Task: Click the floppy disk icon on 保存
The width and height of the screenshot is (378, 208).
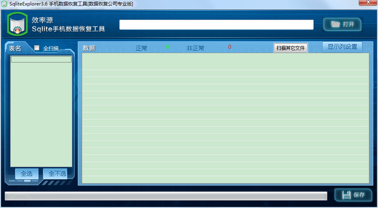Action: (347, 195)
